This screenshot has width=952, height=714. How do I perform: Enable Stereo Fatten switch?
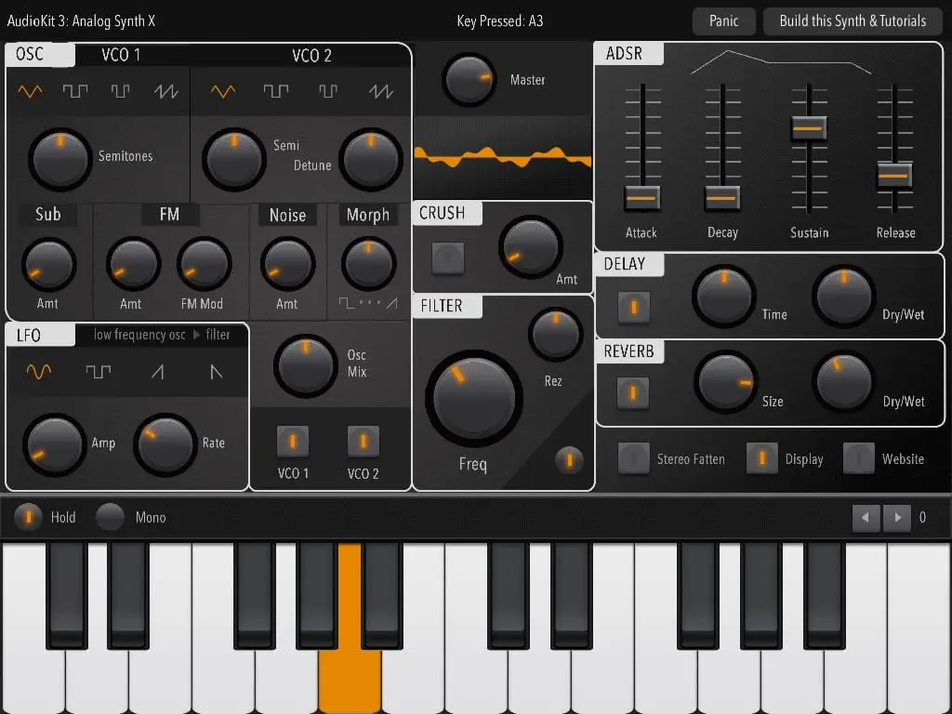pyautogui.click(x=634, y=457)
